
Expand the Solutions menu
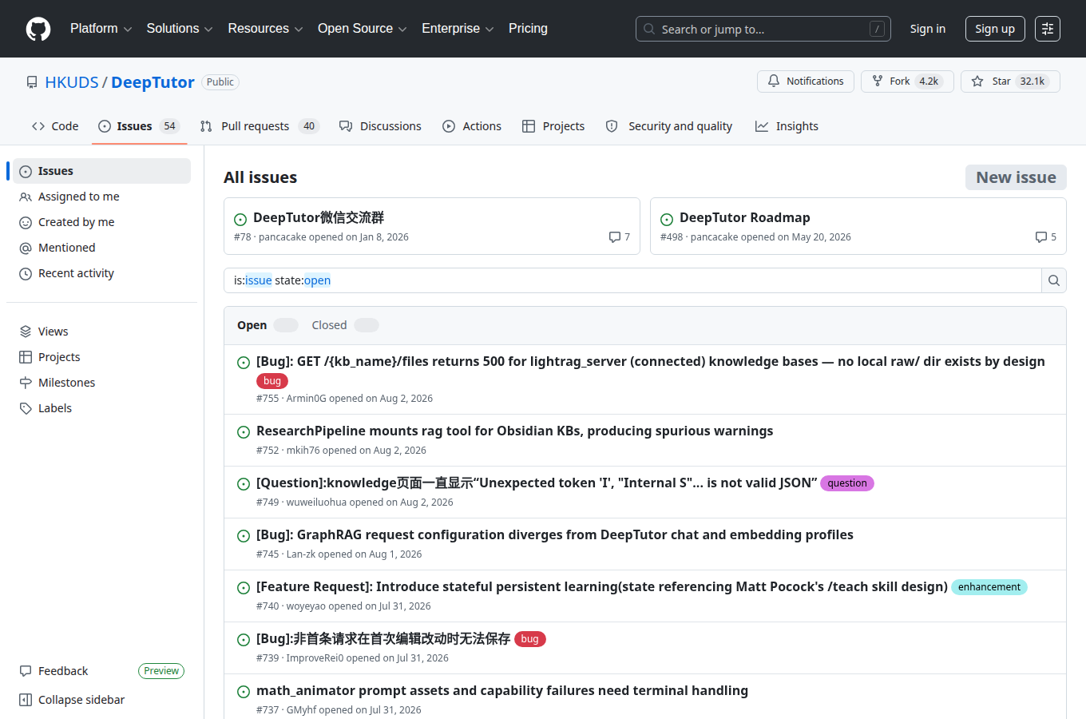(x=180, y=29)
